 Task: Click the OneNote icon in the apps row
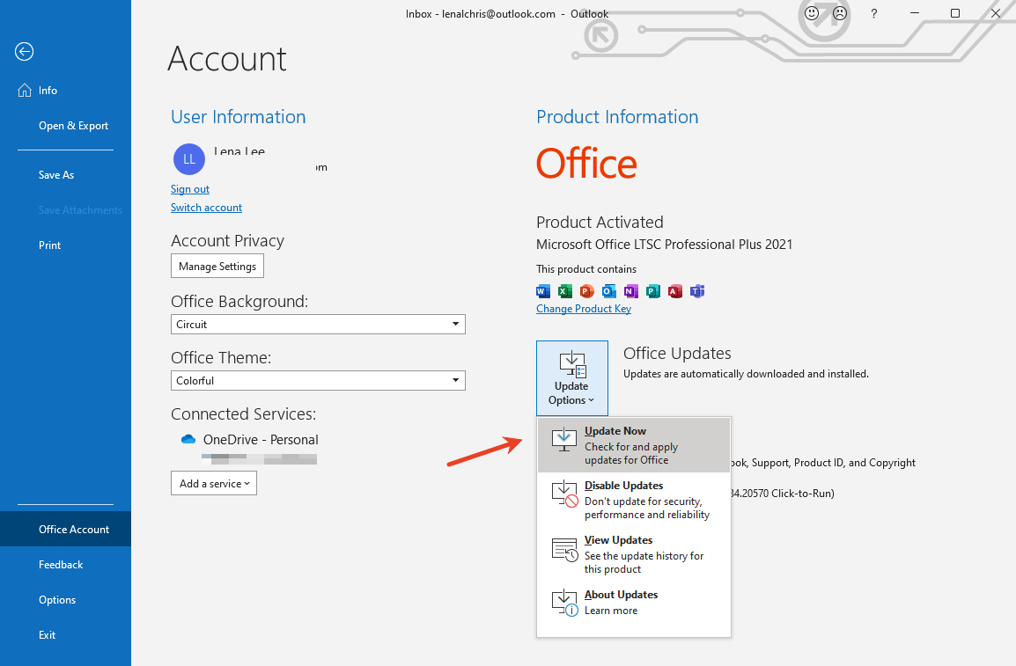(630, 291)
